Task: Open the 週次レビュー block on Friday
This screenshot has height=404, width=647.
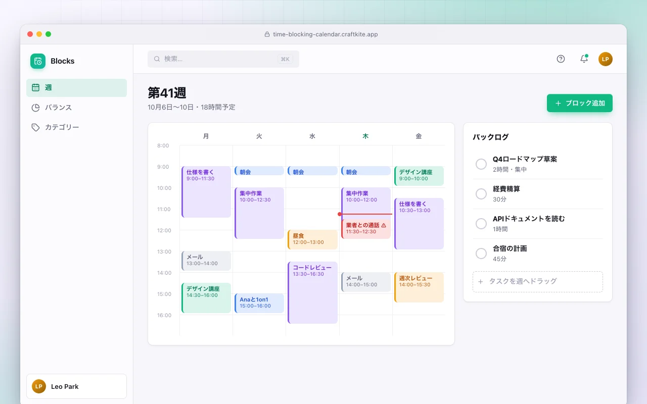Action: (419, 287)
